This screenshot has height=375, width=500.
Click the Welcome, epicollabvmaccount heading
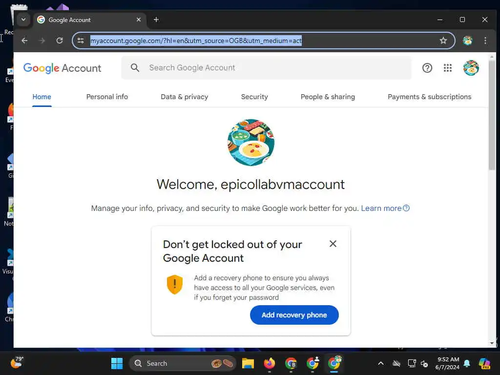coord(250,185)
